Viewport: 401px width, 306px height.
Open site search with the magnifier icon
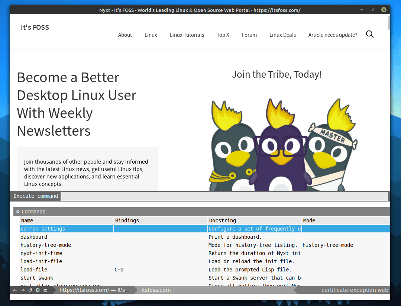pyautogui.click(x=370, y=34)
